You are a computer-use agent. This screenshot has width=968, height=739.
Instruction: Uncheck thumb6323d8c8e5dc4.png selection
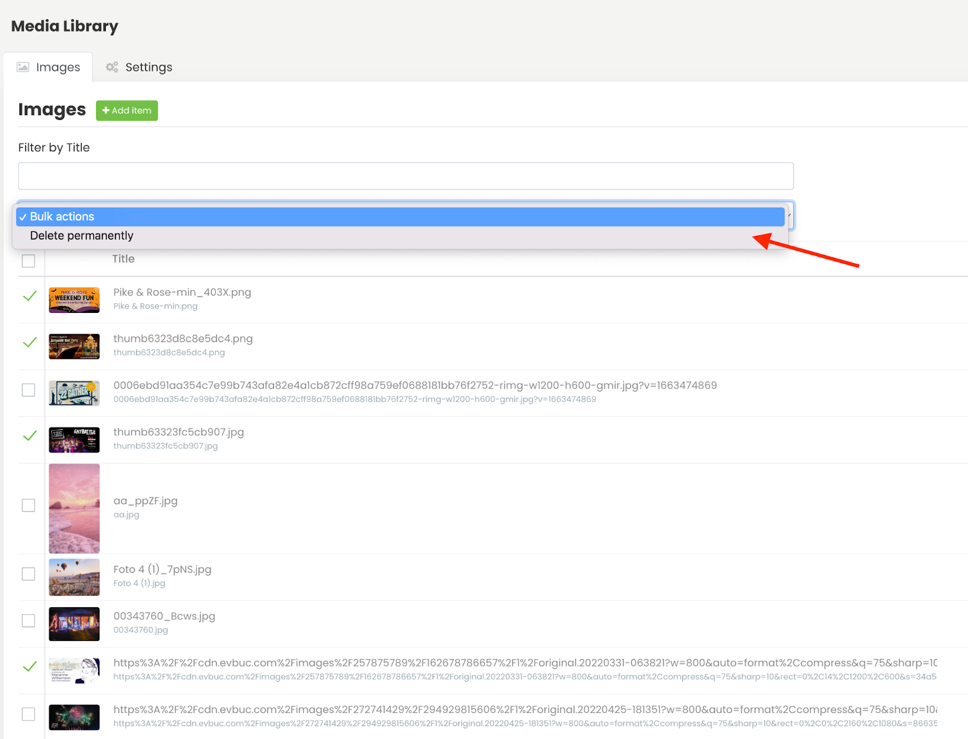30,343
